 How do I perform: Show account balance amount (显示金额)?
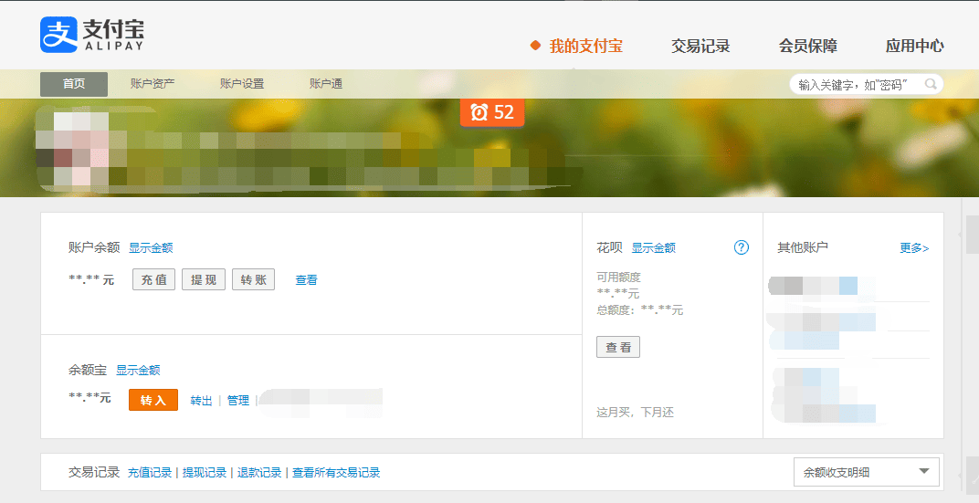point(151,247)
